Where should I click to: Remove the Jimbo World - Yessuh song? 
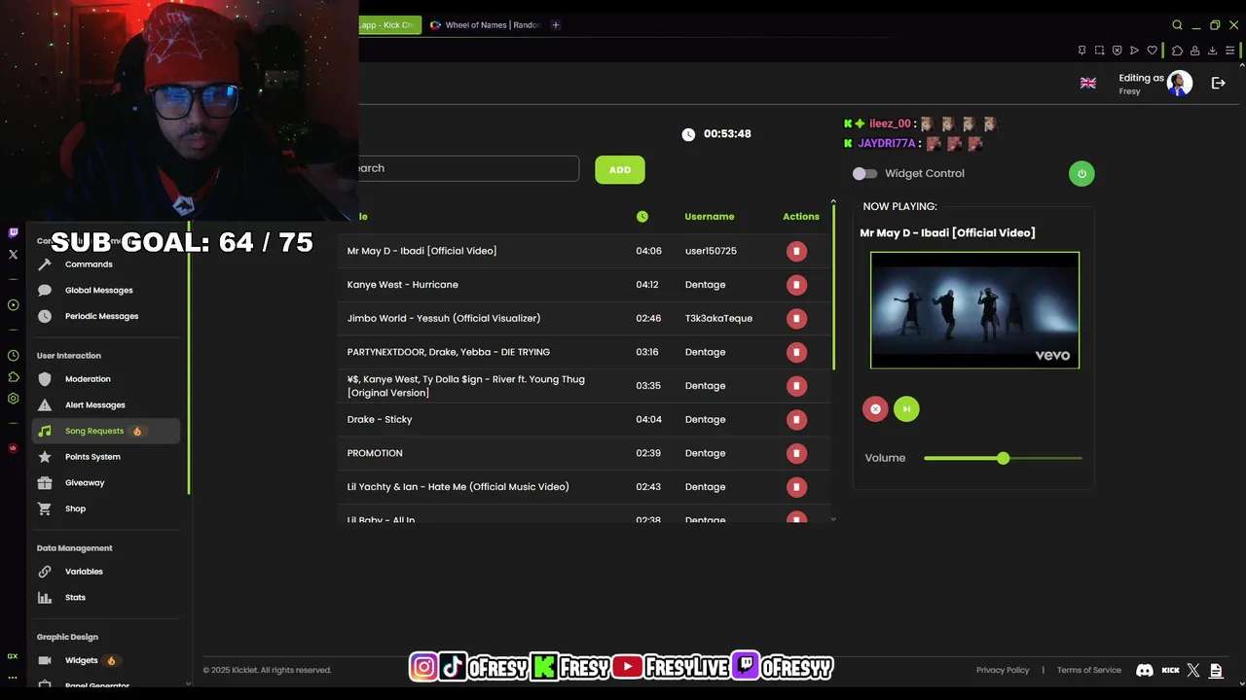coord(796,318)
